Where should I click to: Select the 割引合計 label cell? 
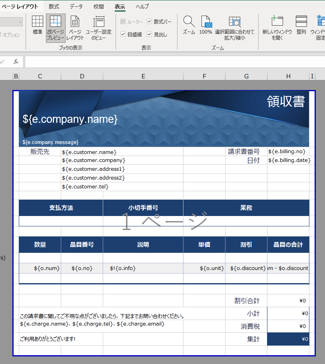246,301
